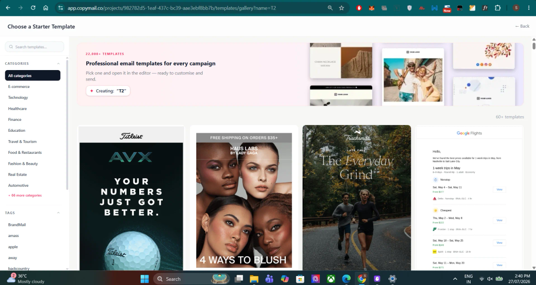Show hidden tray icons chevron
536x285 pixels.
pyautogui.click(x=455, y=279)
